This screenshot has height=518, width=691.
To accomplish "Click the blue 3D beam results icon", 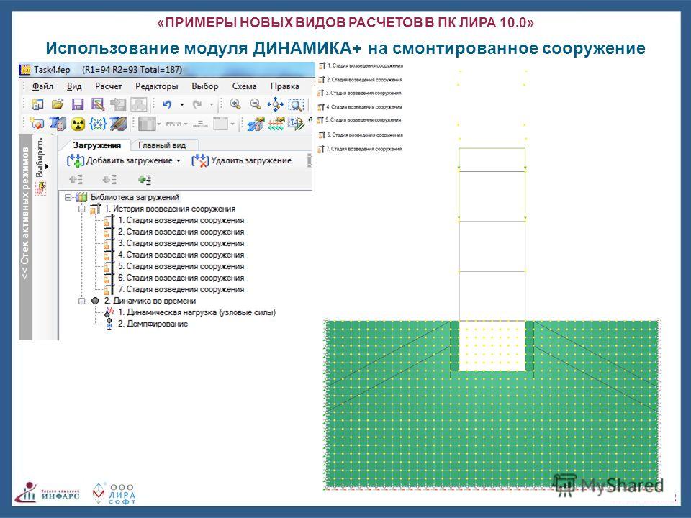I will click(256, 124).
